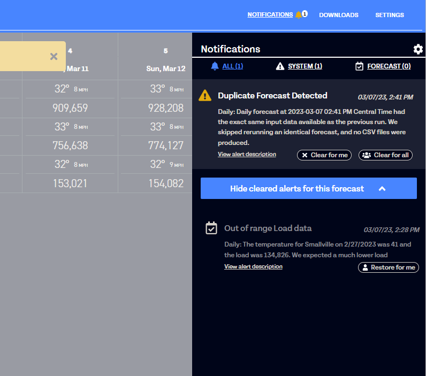Select the FORECAST (0) notifications tab
The image size is (426, 376).
pyautogui.click(x=389, y=66)
